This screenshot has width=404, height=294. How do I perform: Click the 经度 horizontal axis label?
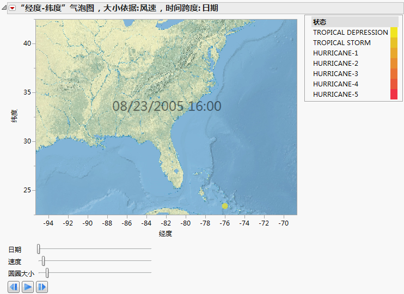click(166, 234)
